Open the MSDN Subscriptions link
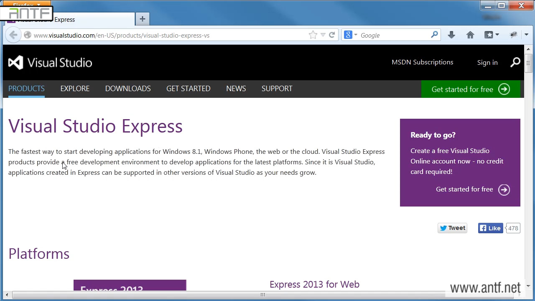 (422, 62)
